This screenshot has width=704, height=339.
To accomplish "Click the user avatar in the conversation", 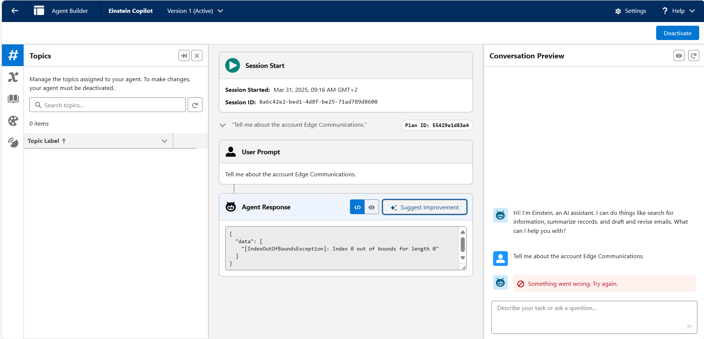I will (x=500, y=259).
